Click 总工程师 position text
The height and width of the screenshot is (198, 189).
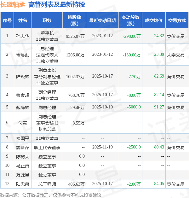(x=47, y=184)
